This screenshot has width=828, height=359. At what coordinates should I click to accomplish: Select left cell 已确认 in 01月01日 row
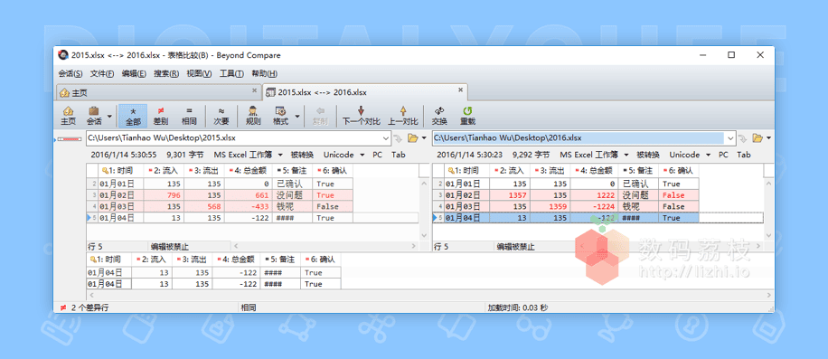(x=293, y=184)
